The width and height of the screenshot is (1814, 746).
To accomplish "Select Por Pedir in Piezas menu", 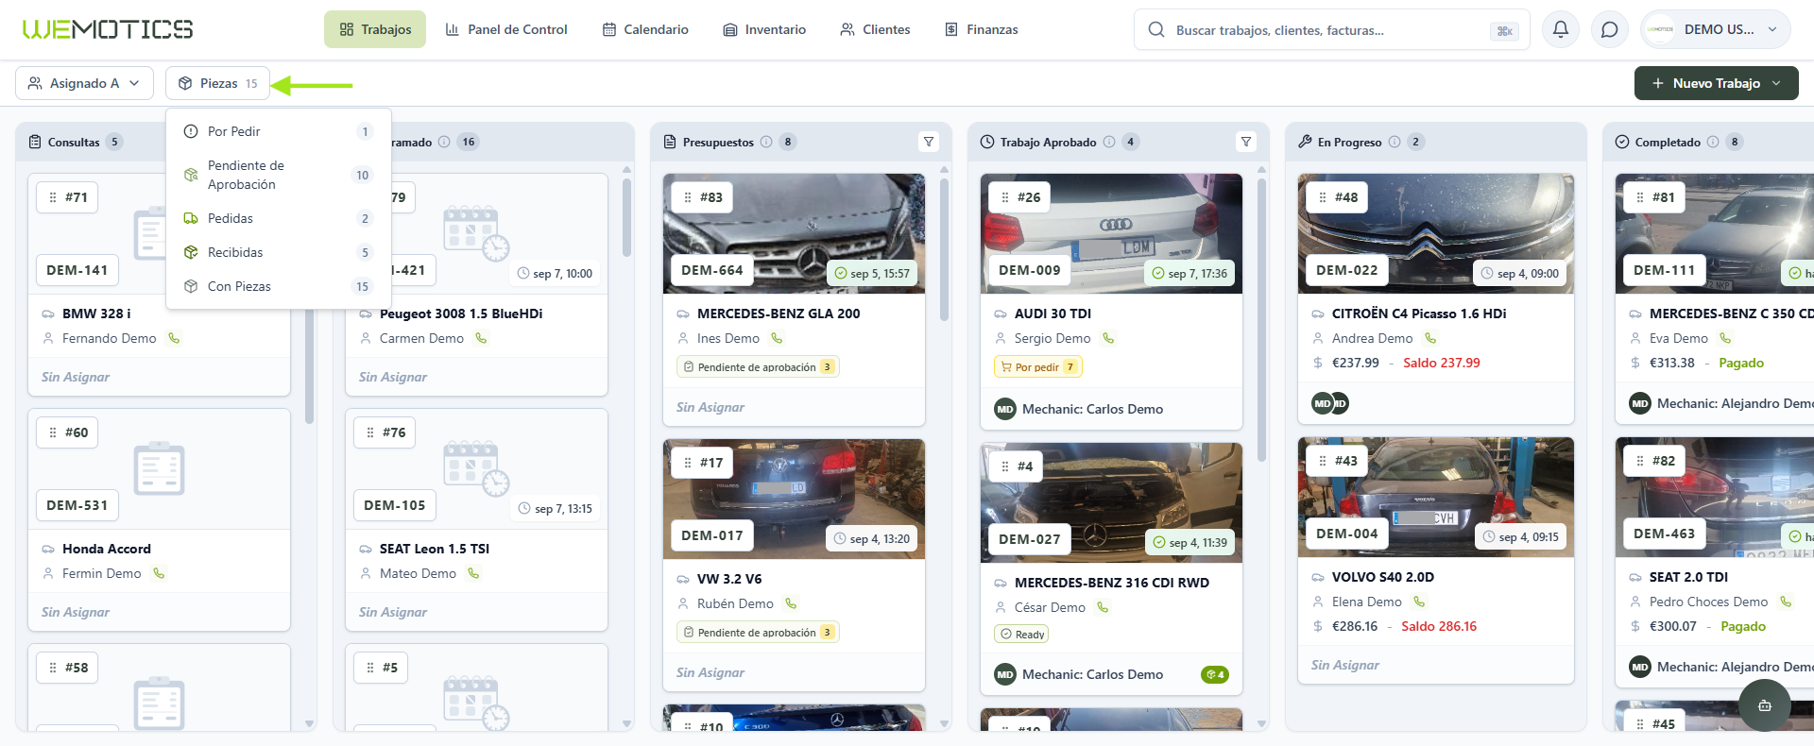I will (278, 131).
